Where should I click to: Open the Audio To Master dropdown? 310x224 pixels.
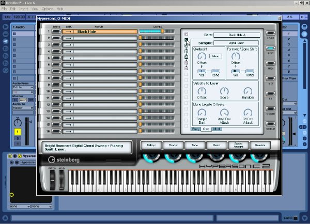click(23, 108)
